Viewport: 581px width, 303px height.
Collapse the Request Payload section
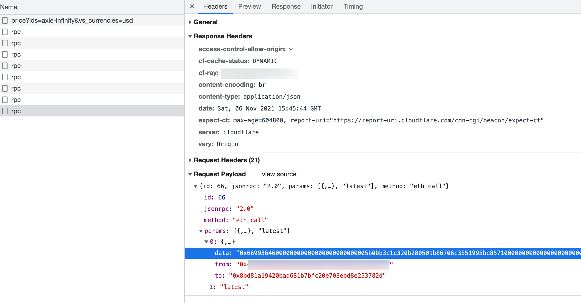pyautogui.click(x=190, y=174)
